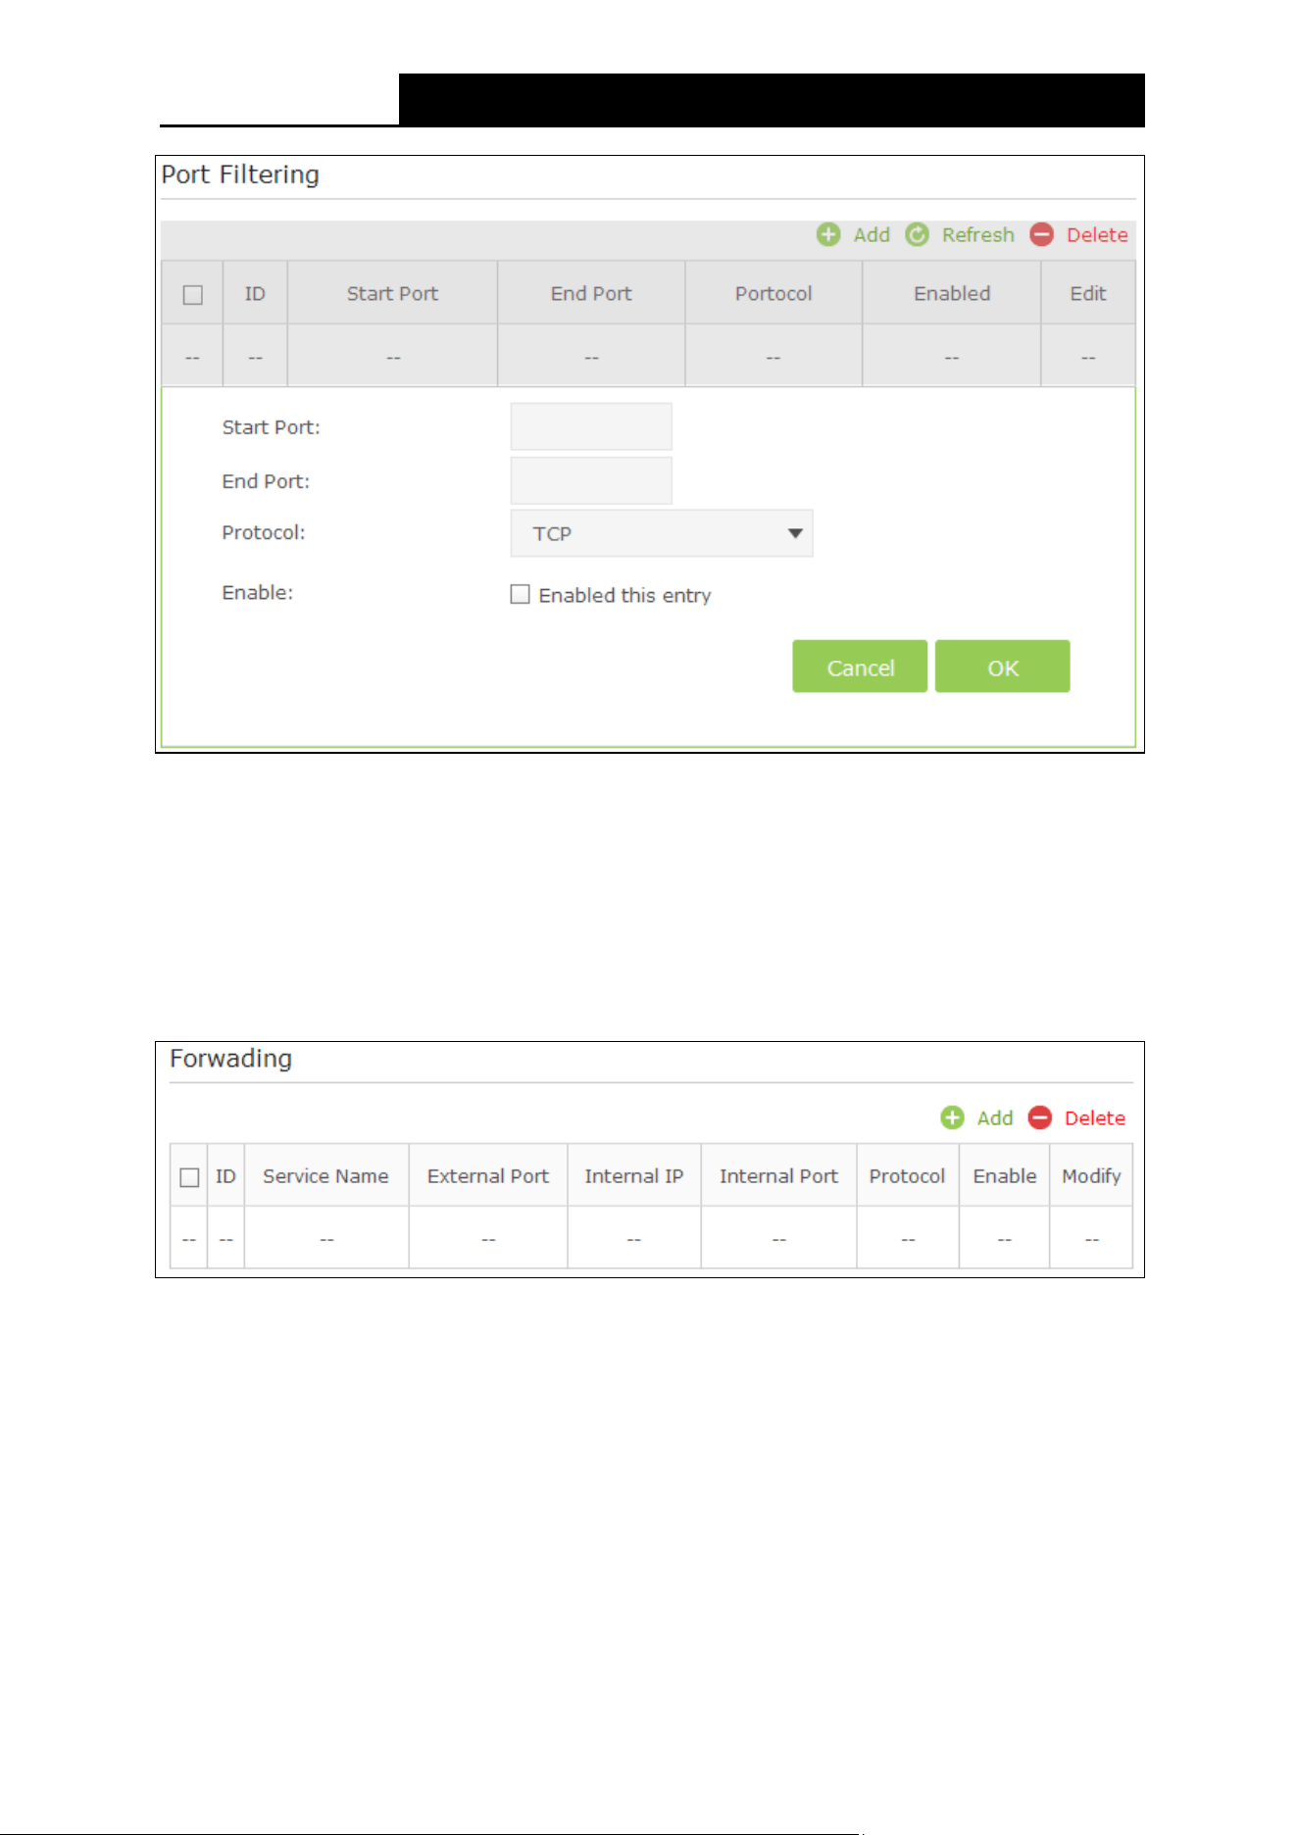Check the Enabled this entry checkbox
The width and height of the screenshot is (1298, 1835).
coord(520,594)
